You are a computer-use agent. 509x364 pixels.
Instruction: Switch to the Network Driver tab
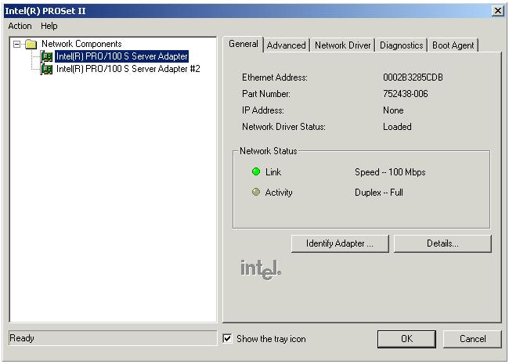tap(342, 45)
